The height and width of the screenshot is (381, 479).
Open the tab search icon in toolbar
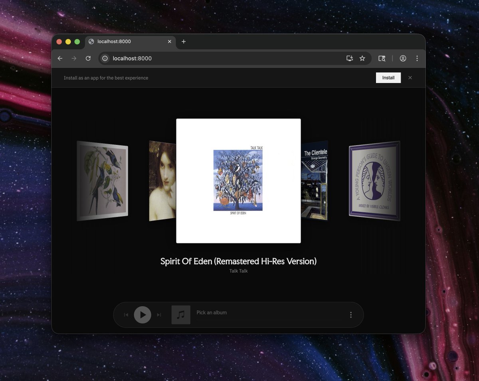(x=382, y=58)
